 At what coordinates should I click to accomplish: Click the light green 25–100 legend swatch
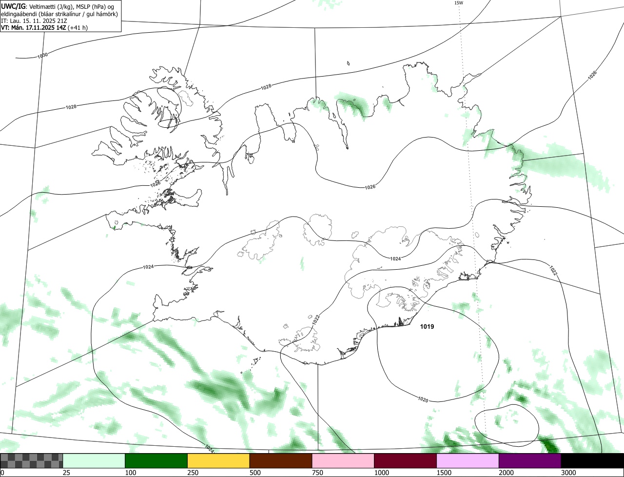pyautogui.click(x=94, y=460)
